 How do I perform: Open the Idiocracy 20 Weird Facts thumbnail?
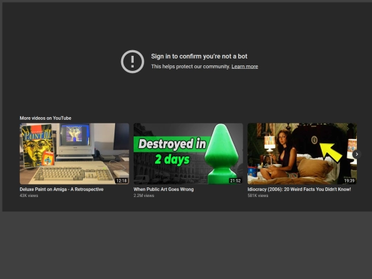point(302,154)
